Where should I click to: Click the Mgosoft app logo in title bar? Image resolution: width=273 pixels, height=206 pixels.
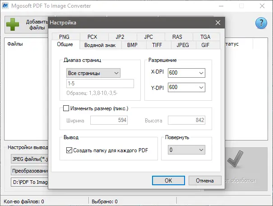point(5,6)
